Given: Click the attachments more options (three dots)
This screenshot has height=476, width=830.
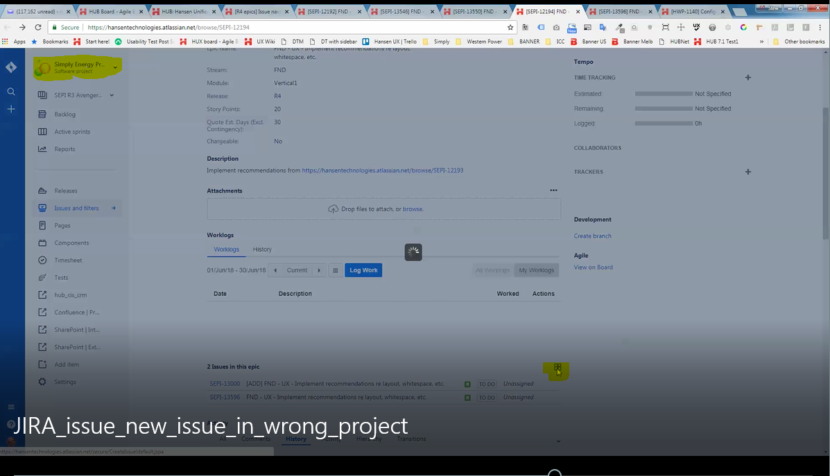Looking at the screenshot, I should [x=554, y=191].
